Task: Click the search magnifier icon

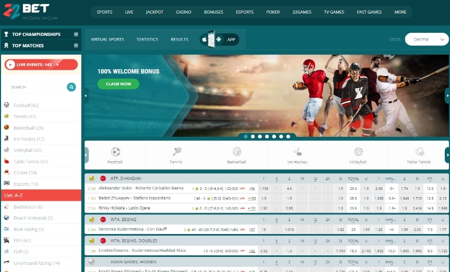Action: 71,87
